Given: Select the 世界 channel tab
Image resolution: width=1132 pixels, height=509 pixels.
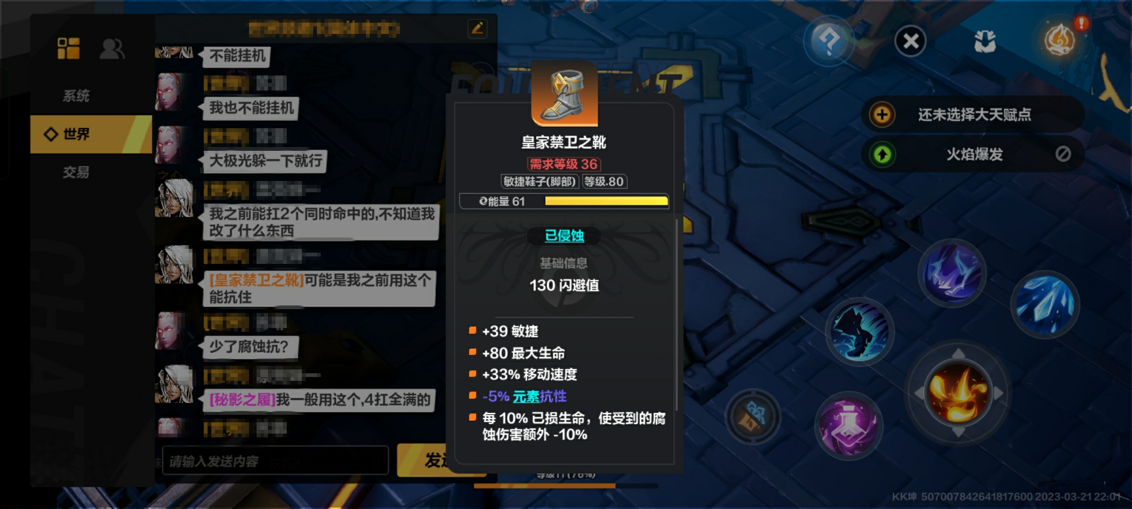Looking at the screenshot, I should pyautogui.click(x=91, y=134).
